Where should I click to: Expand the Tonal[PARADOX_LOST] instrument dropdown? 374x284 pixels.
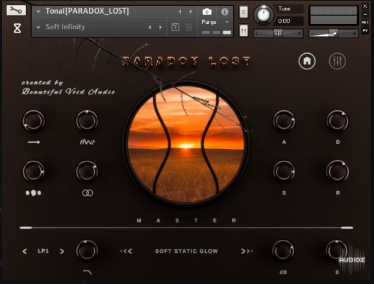[38, 12]
